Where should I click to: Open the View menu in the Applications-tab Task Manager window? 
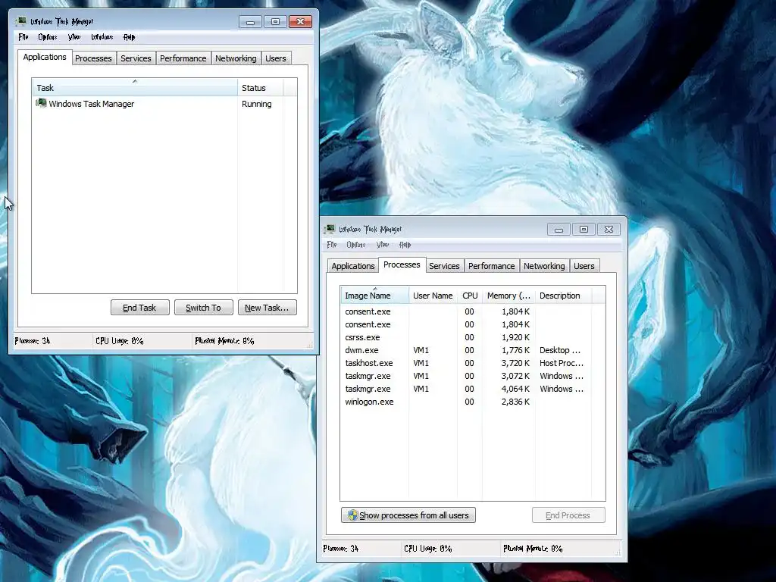(74, 37)
